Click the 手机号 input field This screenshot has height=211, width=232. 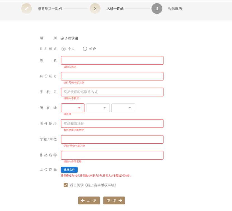tap(112, 92)
